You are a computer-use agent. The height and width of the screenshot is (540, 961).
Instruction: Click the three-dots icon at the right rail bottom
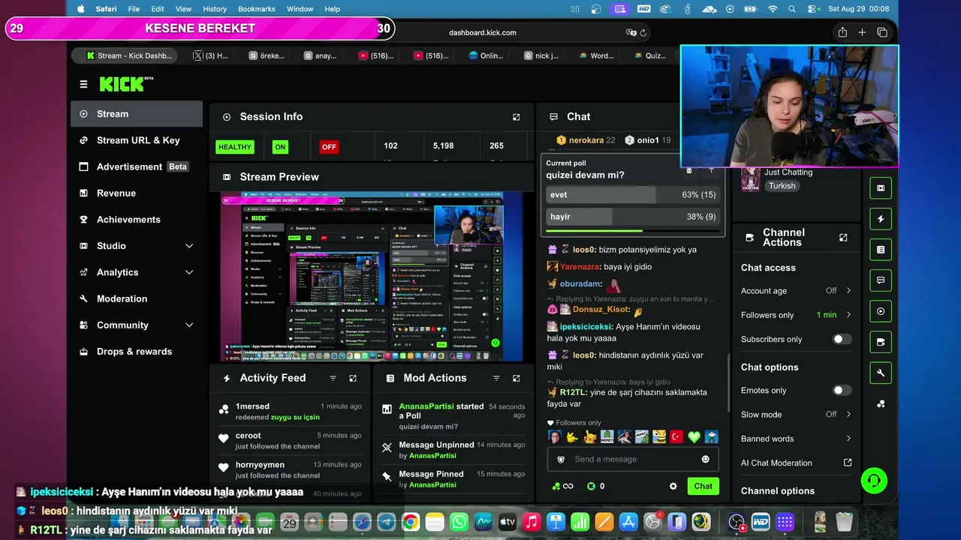881,403
